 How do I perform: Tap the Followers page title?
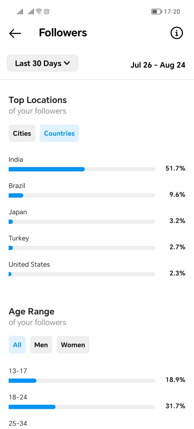coord(63,33)
